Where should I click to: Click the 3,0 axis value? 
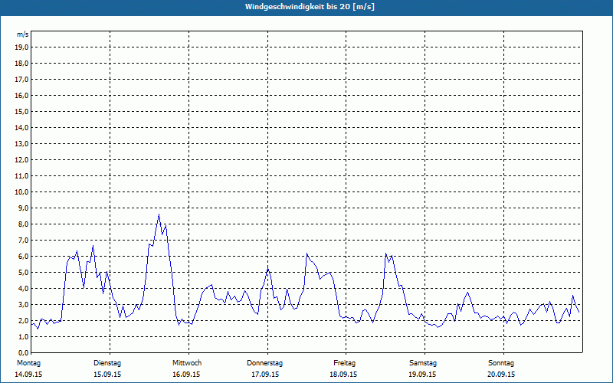[23, 304]
